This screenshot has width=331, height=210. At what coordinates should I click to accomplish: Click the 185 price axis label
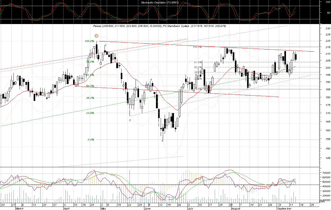coord(327,90)
